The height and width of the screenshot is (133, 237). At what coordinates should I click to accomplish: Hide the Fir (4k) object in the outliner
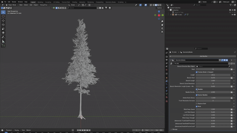click(232, 14)
